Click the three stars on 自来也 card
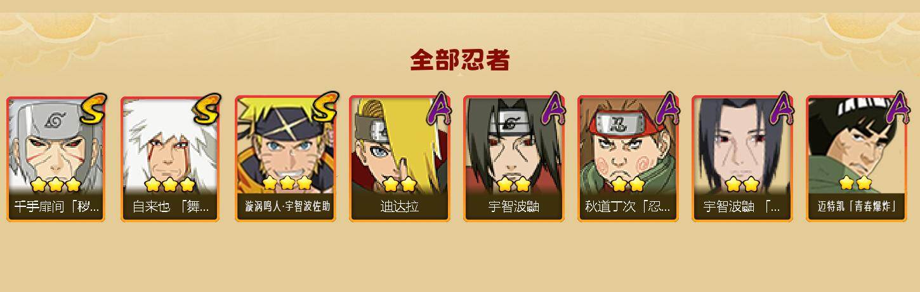920x292 pixels. point(169,185)
